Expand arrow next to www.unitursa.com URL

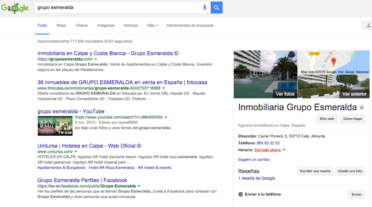76,151
